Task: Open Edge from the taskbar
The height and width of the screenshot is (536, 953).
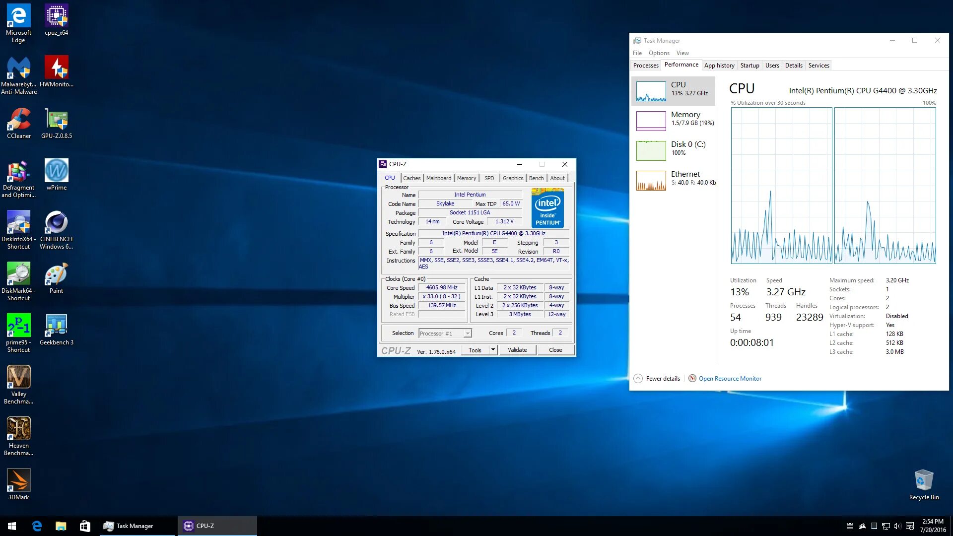Action: click(37, 526)
